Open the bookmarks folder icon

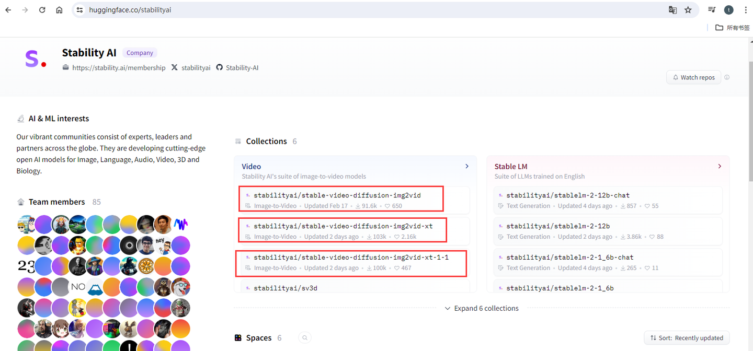coord(720,27)
